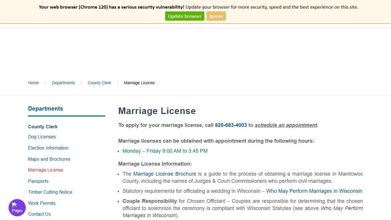View Election Information in the sidebar
The width and height of the screenshot is (391, 220).
tap(48, 148)
